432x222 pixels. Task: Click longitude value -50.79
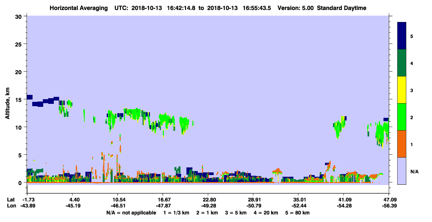tap(253, 206)
